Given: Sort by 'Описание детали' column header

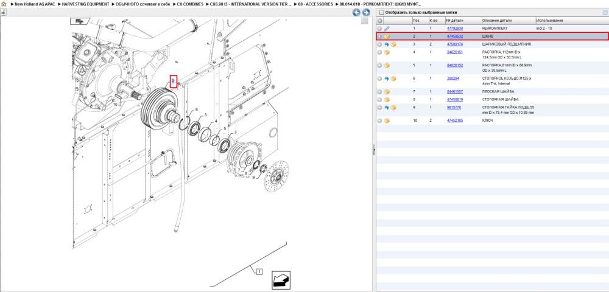Looking at the screenshot, I should [508, 21].
